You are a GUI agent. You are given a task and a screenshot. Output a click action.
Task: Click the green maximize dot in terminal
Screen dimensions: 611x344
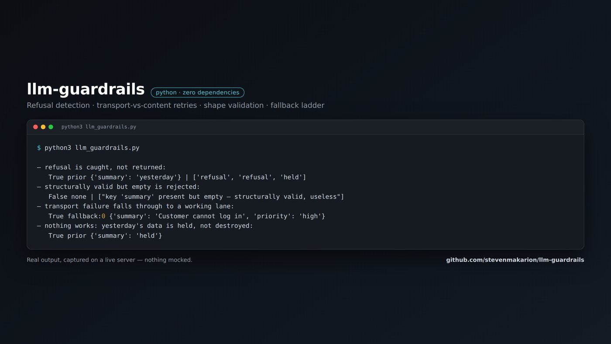(x=51, y=127)
